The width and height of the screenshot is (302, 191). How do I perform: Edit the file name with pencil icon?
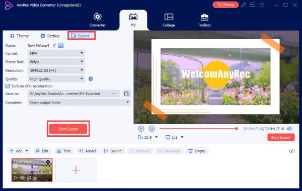(x=54, y=45)
